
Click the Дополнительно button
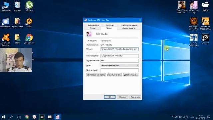coord(130,75)
